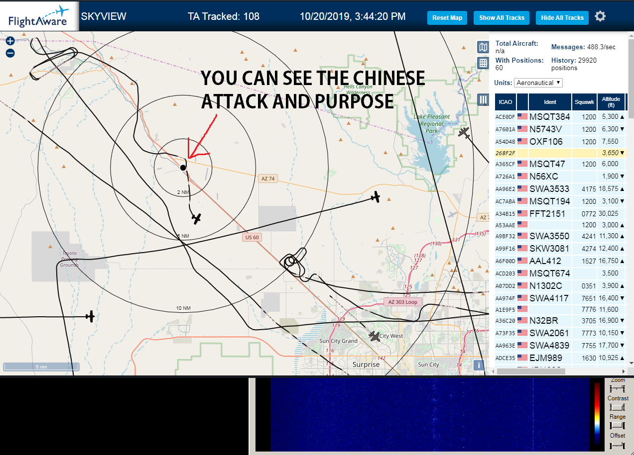Open the settings gear icon
Image resolution: width=634 pixels, height=455 pixels.
(x=600, y=16)
